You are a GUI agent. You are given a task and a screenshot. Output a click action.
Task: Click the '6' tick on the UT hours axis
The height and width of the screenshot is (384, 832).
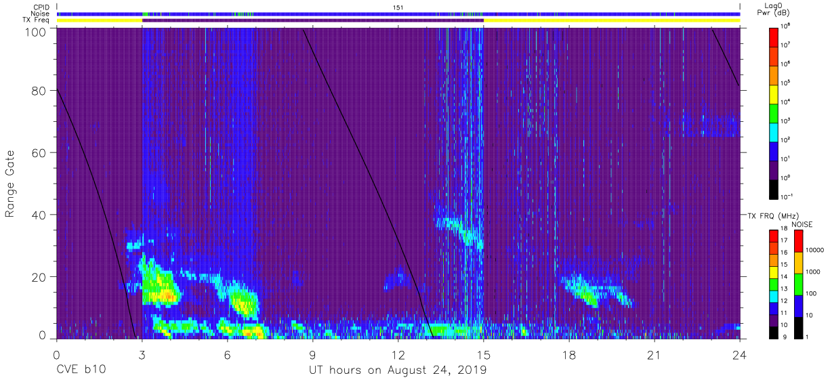[228, 355]
